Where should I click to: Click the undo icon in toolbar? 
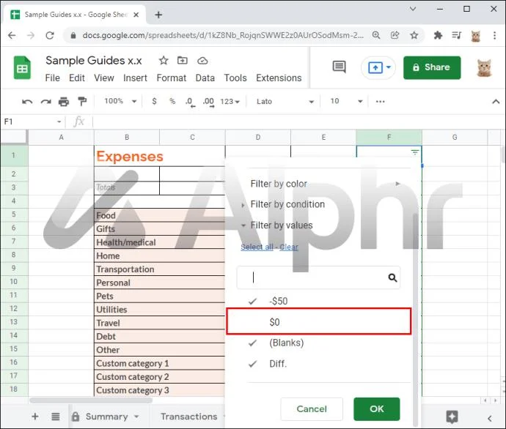coord(27,102)
